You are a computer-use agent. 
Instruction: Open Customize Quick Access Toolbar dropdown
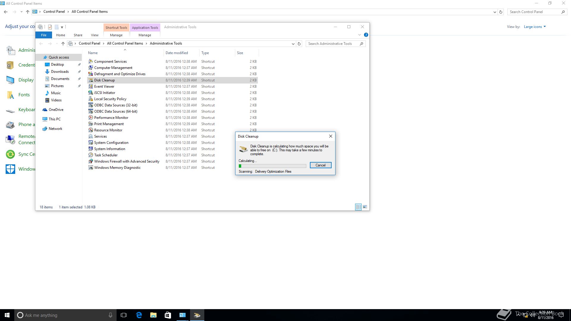62,27
